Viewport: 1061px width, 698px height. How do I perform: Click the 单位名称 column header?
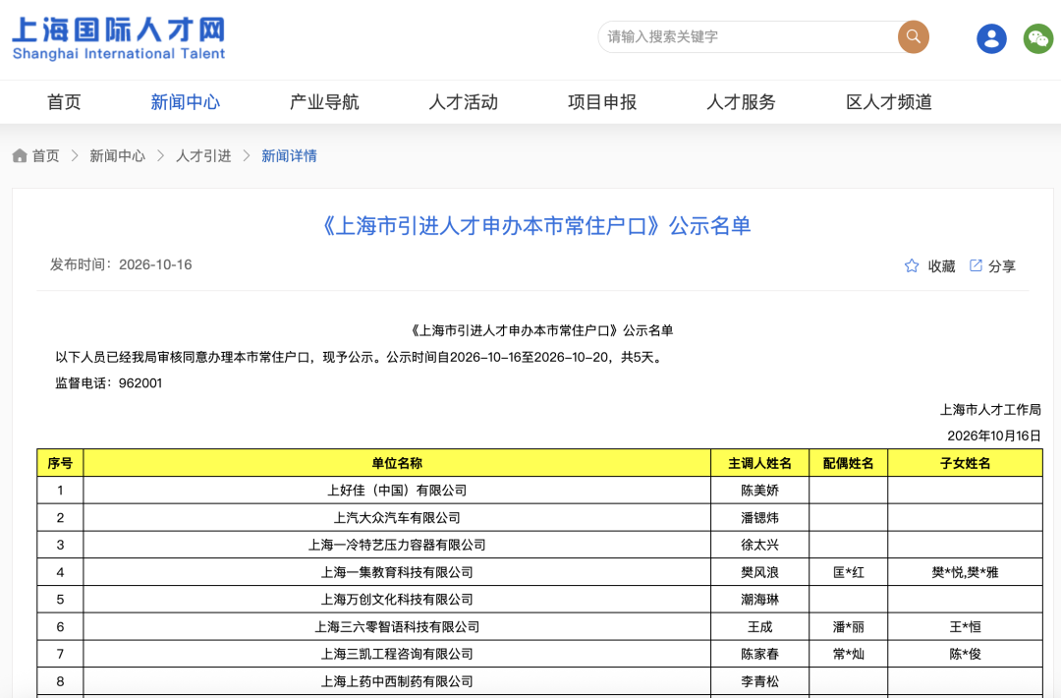point(397,463)
